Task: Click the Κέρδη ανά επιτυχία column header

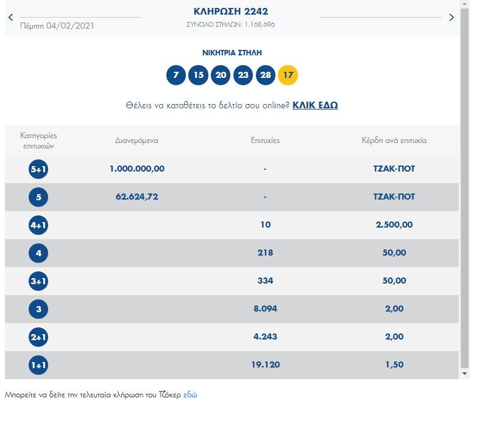Action: point(394,141)
